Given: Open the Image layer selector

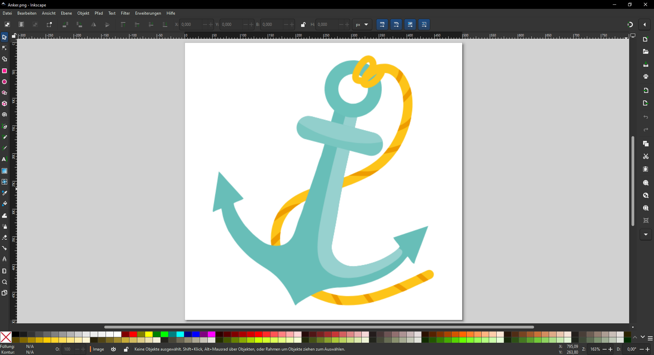Looking at the screenshot, I should 98,349.
